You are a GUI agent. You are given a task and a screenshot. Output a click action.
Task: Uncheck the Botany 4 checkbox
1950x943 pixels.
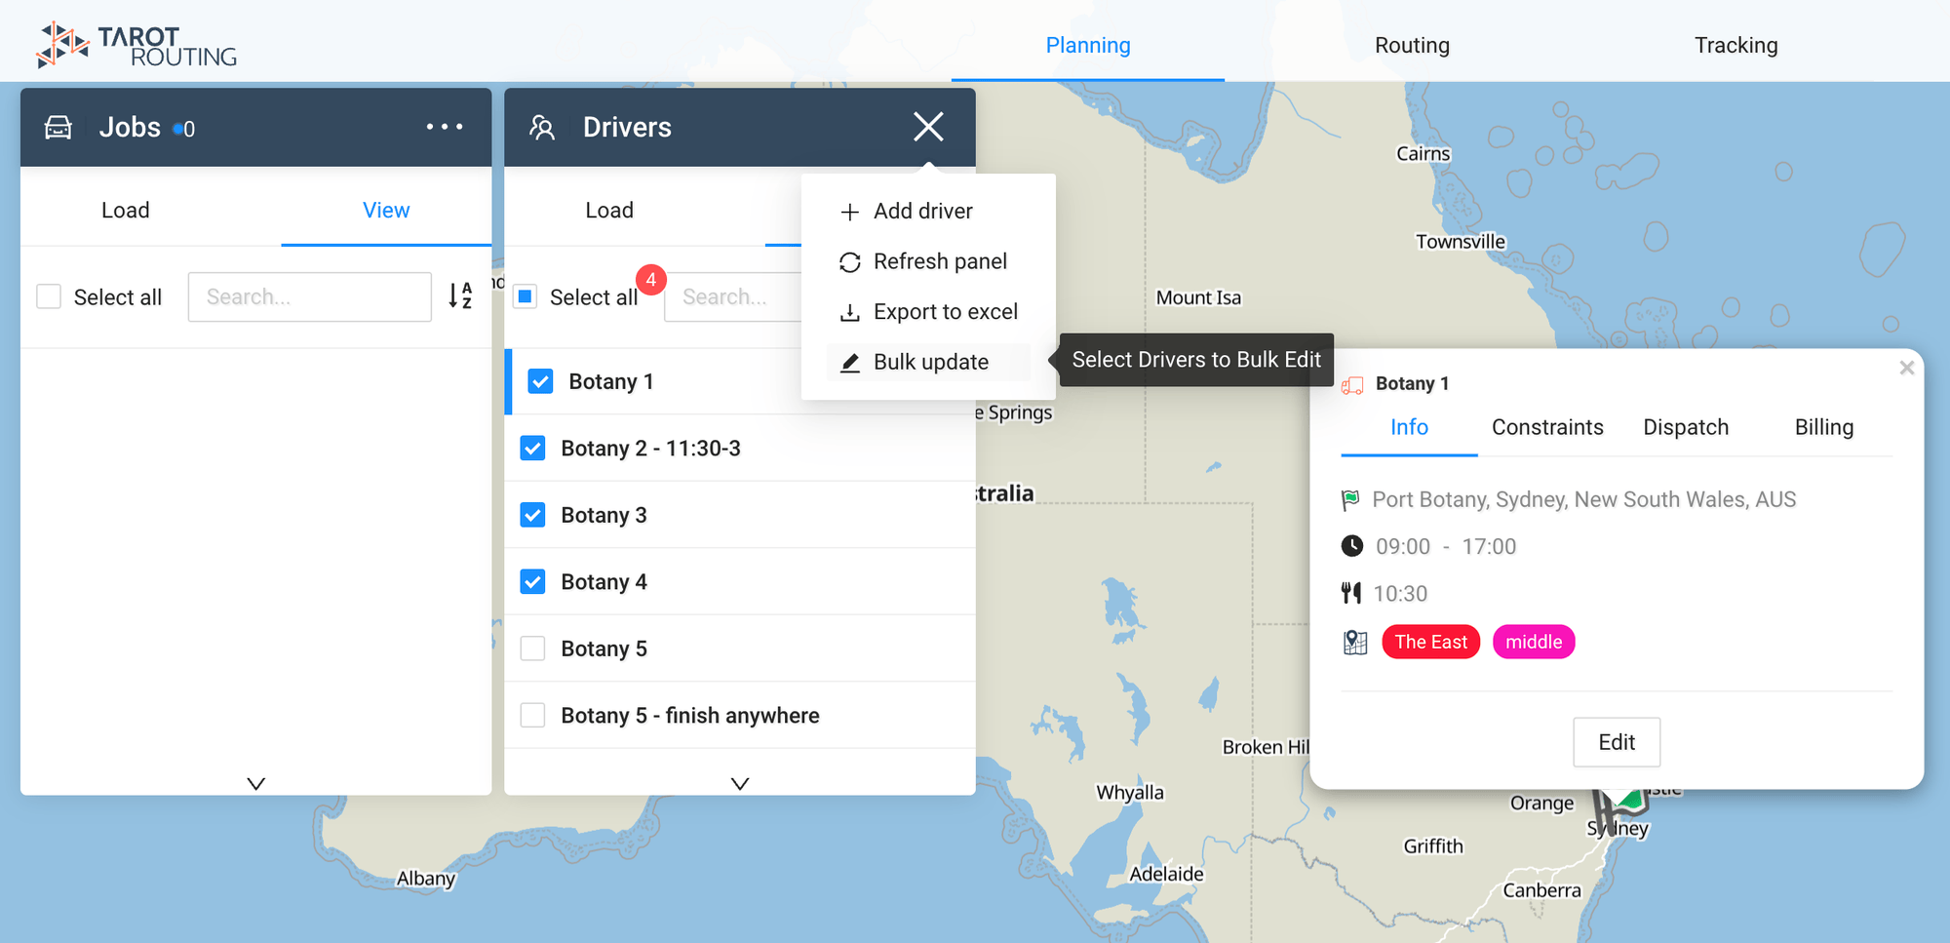532,582
